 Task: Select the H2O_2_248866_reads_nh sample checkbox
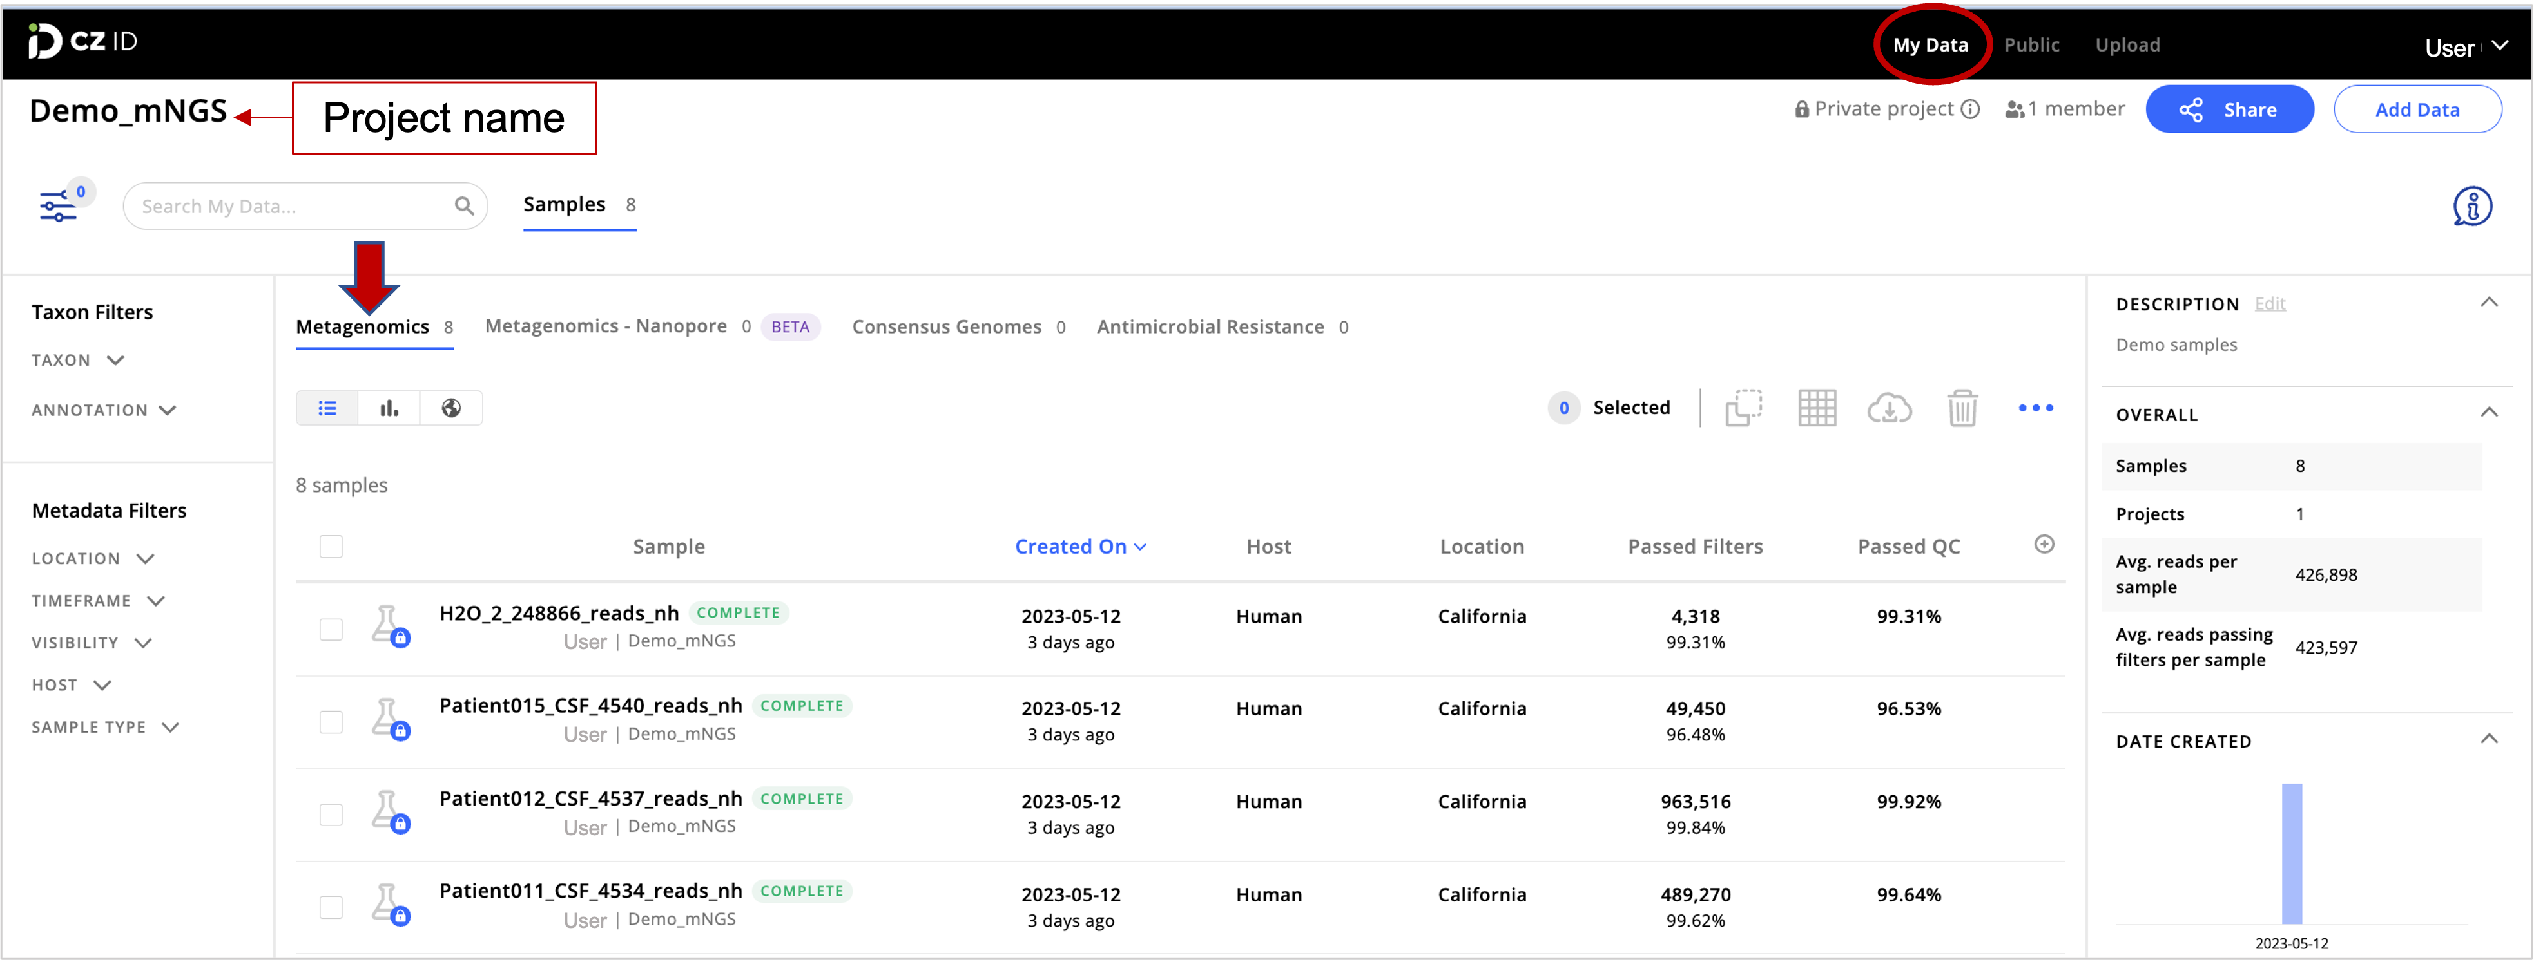pyautogui.click(x=331, y=629)
